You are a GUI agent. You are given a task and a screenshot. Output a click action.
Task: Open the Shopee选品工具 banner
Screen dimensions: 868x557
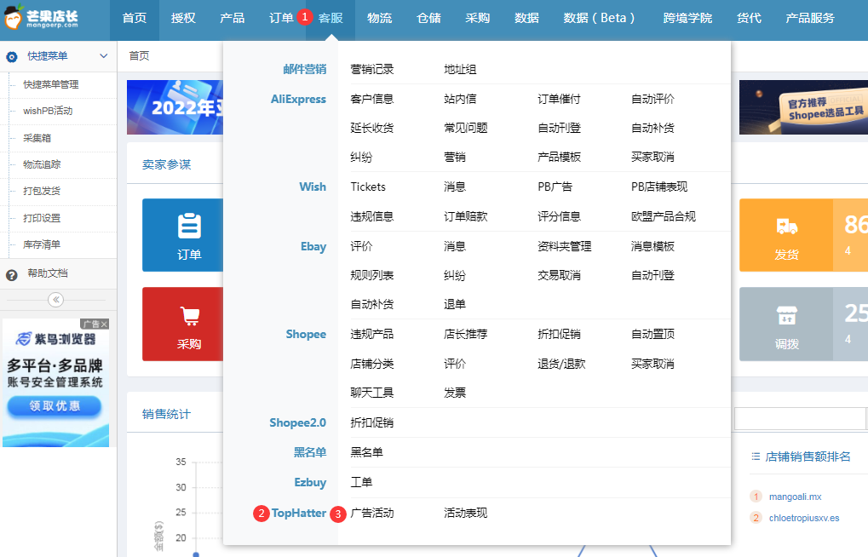[804, 107]
